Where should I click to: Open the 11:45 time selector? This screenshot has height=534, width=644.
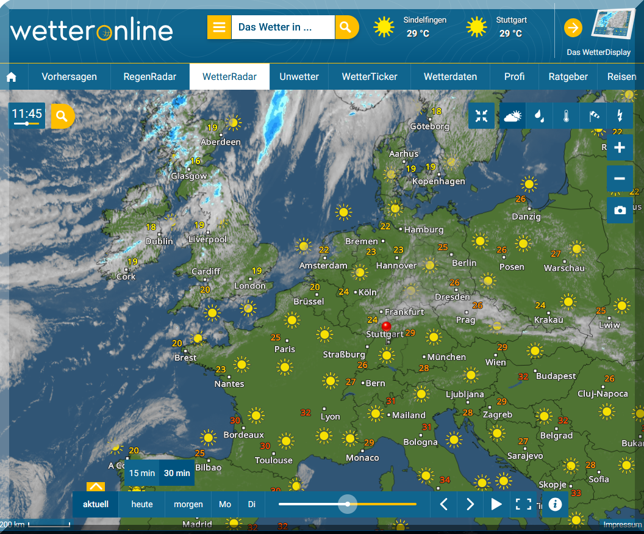pyautogui.click(x=27, y=115)
